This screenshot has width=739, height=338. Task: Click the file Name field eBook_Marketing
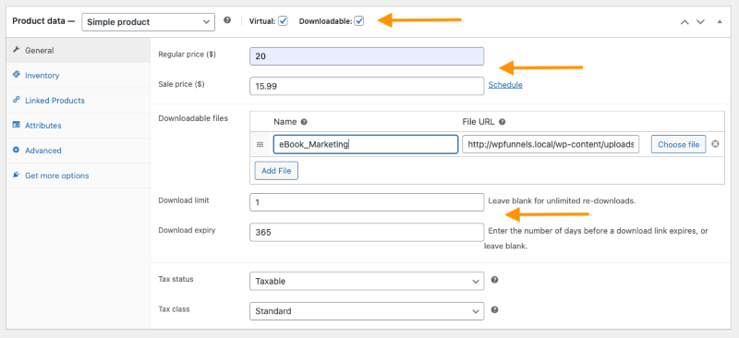point(366,144)
